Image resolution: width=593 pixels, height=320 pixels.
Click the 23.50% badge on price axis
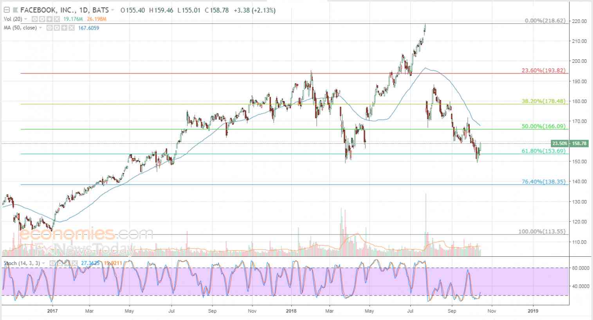tap(560, 143)
